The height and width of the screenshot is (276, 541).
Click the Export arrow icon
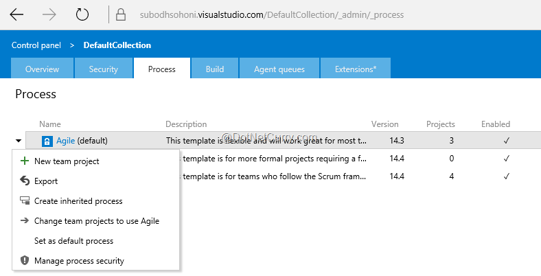(x=25, y=181)
